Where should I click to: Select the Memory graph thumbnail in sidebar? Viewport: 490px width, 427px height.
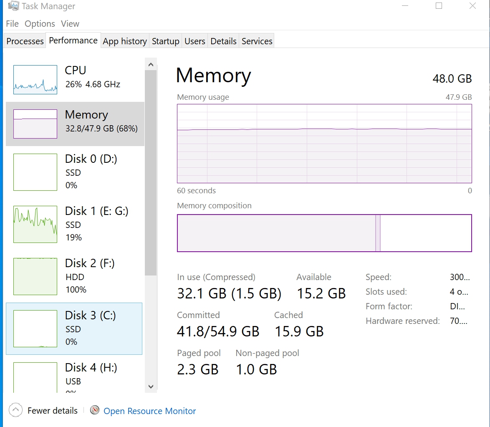[35, 124]
